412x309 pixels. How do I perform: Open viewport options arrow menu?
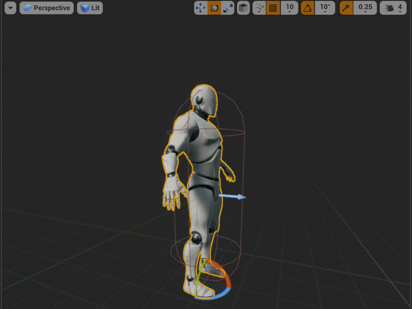[x=10, y=8]
